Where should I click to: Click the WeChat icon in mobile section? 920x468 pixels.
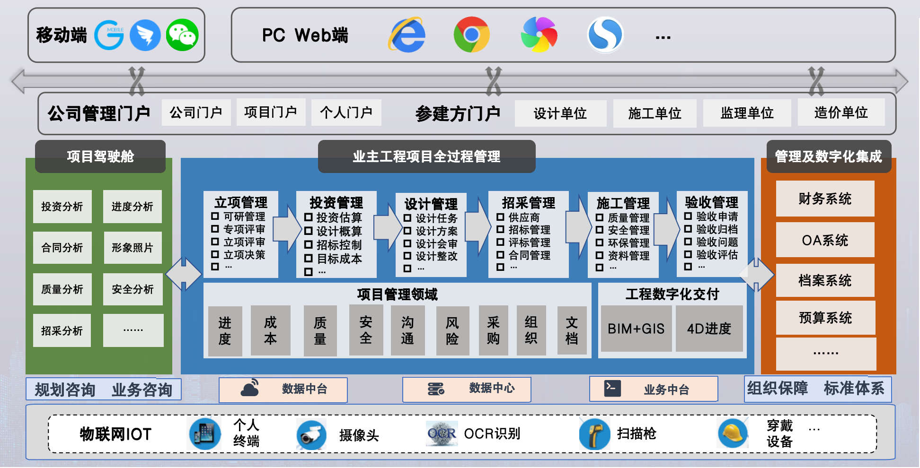point(182,35)
